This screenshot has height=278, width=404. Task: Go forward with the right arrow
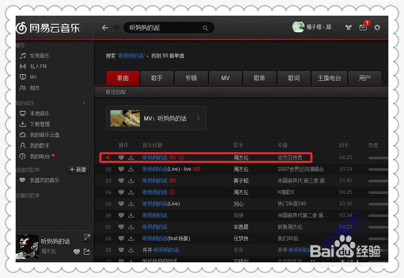116,28
